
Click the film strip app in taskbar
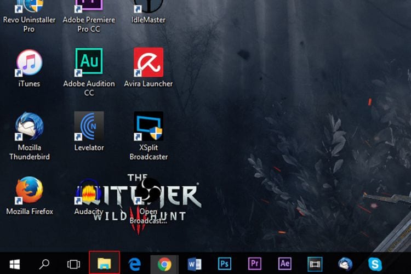tap(315, 264)
